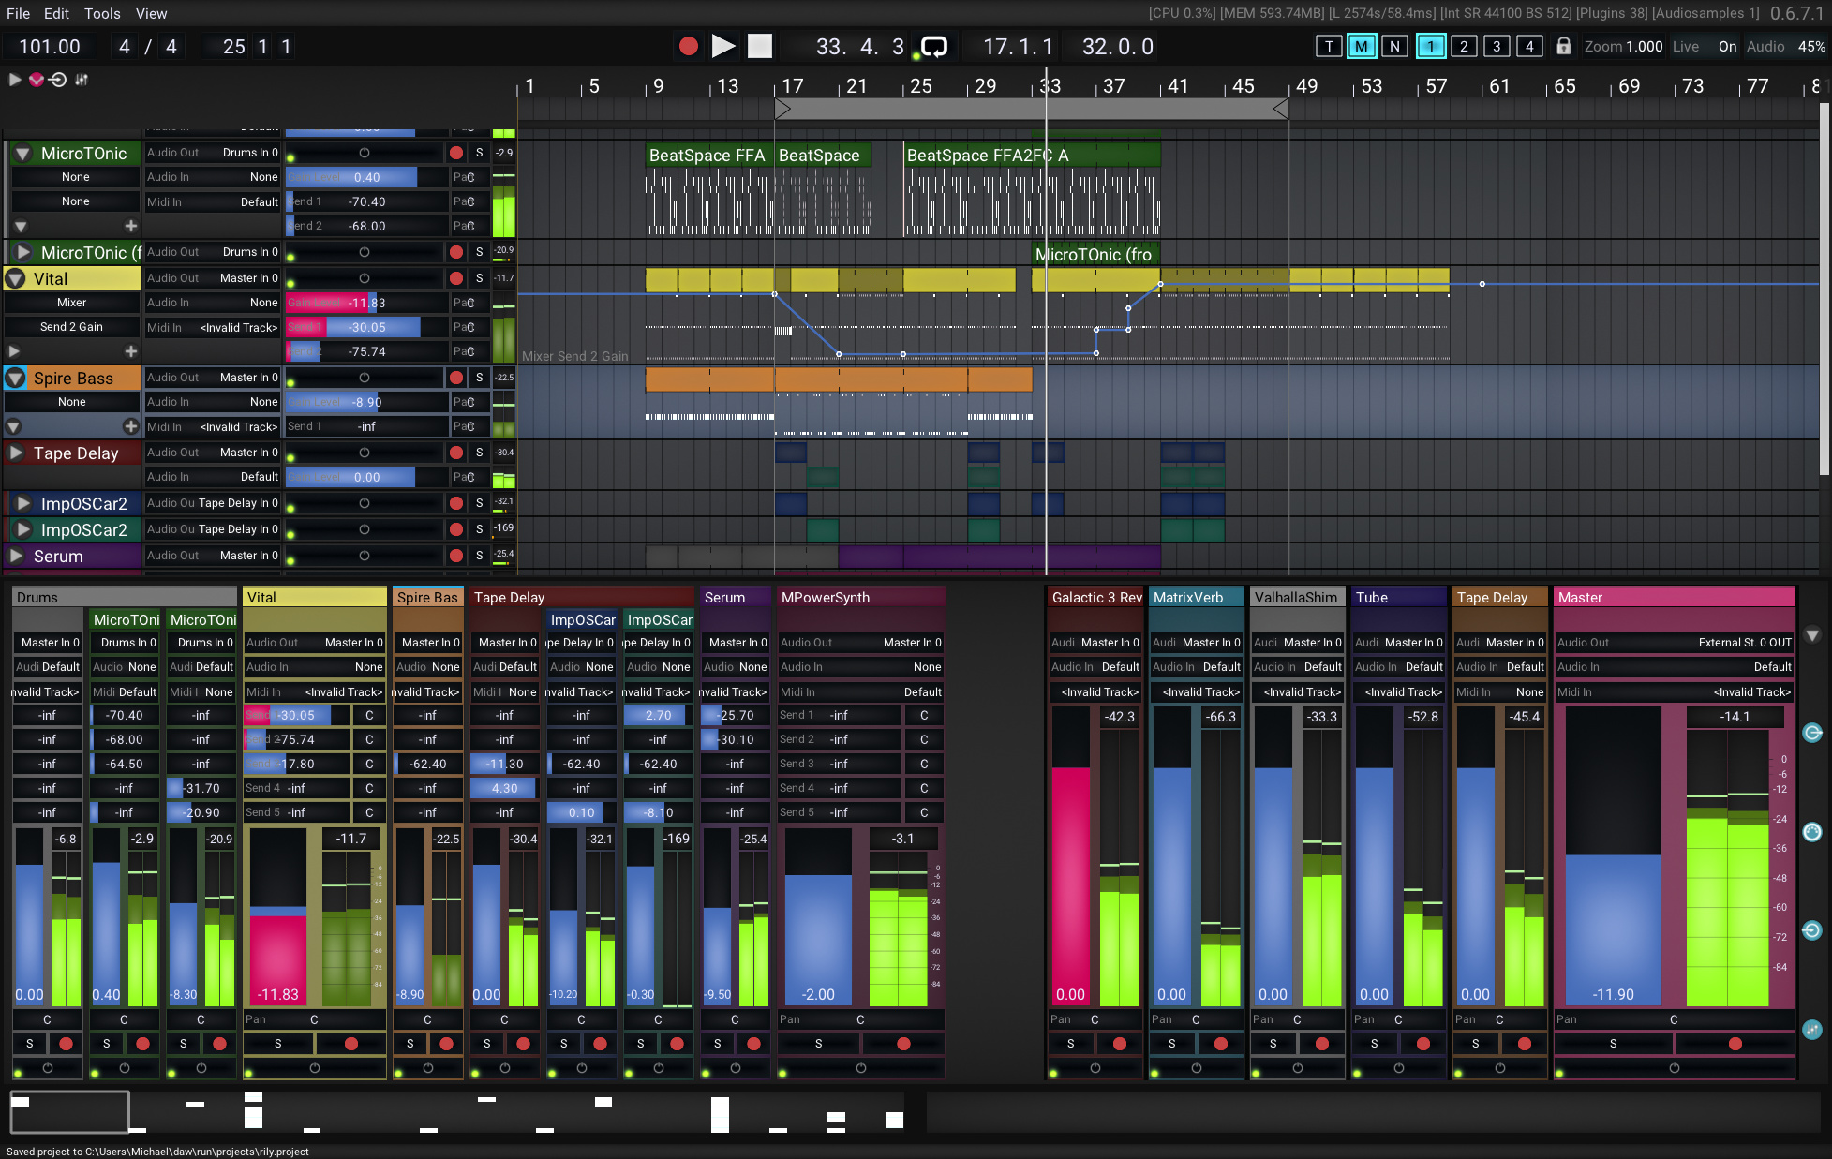Click the Zoom 1.000 field

pyautogui.click(x=1623, y=46)
